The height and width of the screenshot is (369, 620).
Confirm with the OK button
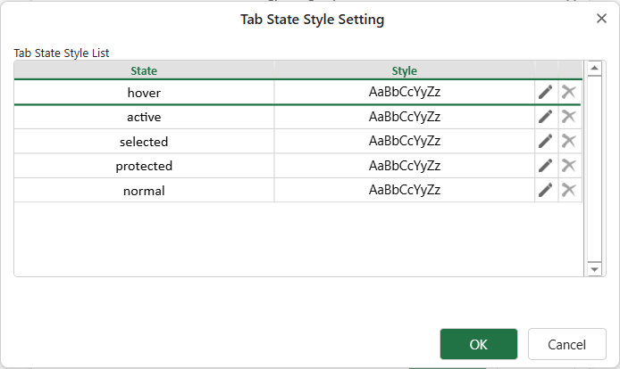pos(479,344)
